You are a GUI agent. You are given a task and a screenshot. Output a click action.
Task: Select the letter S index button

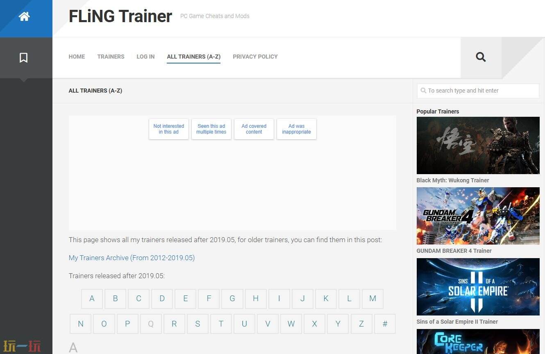[x=198, y=324]
